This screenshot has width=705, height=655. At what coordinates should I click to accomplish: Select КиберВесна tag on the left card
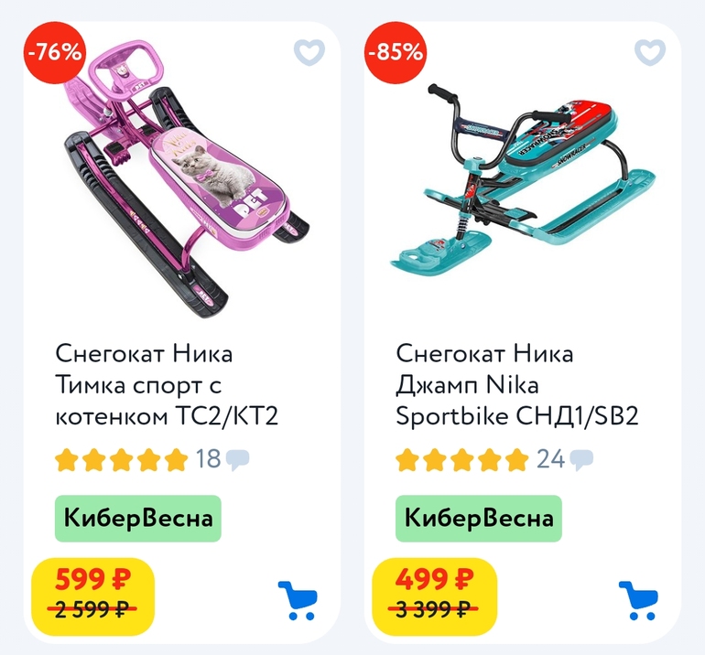coord(138,519)
